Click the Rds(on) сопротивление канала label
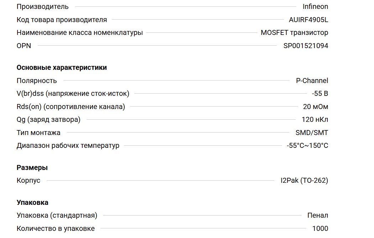The width and height of the screenshot is (374, 238). click(71, 107)
